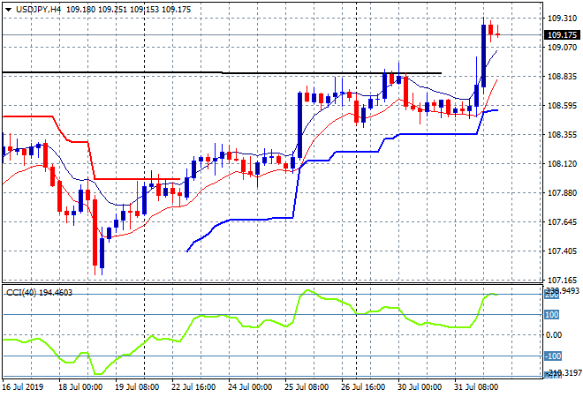Viewport: 583px width, 397px height.
Task: Click the current price label 109.175
Action: [x=562, y=35]
